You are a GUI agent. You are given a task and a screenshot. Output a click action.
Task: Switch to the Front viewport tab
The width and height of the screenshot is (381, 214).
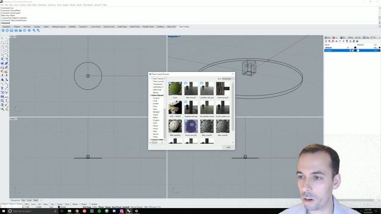tap(29, 200)
